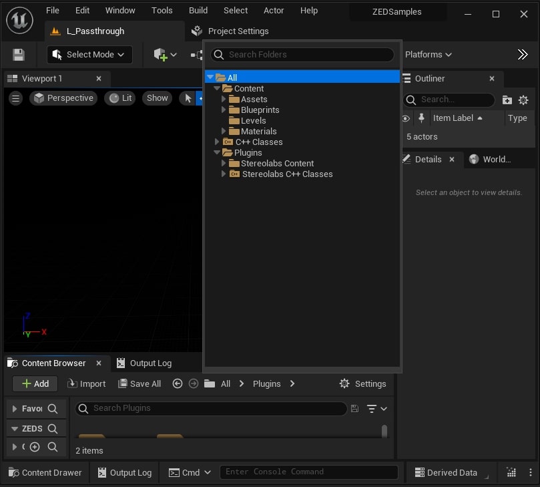Click the blueprint toolbar icon beside add content

pos(196,55)
